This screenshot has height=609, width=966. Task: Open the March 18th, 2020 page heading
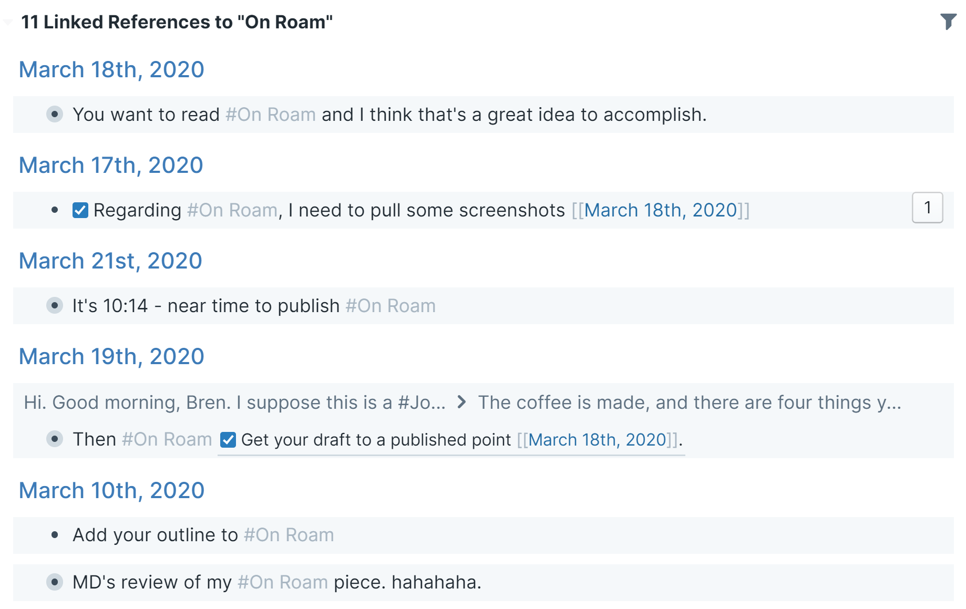(111, 69)
